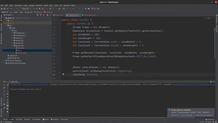The width and height of the screenshot is (218, 123).
Task: Expand the homework_2 package
Action: click(x=12, y=36)
